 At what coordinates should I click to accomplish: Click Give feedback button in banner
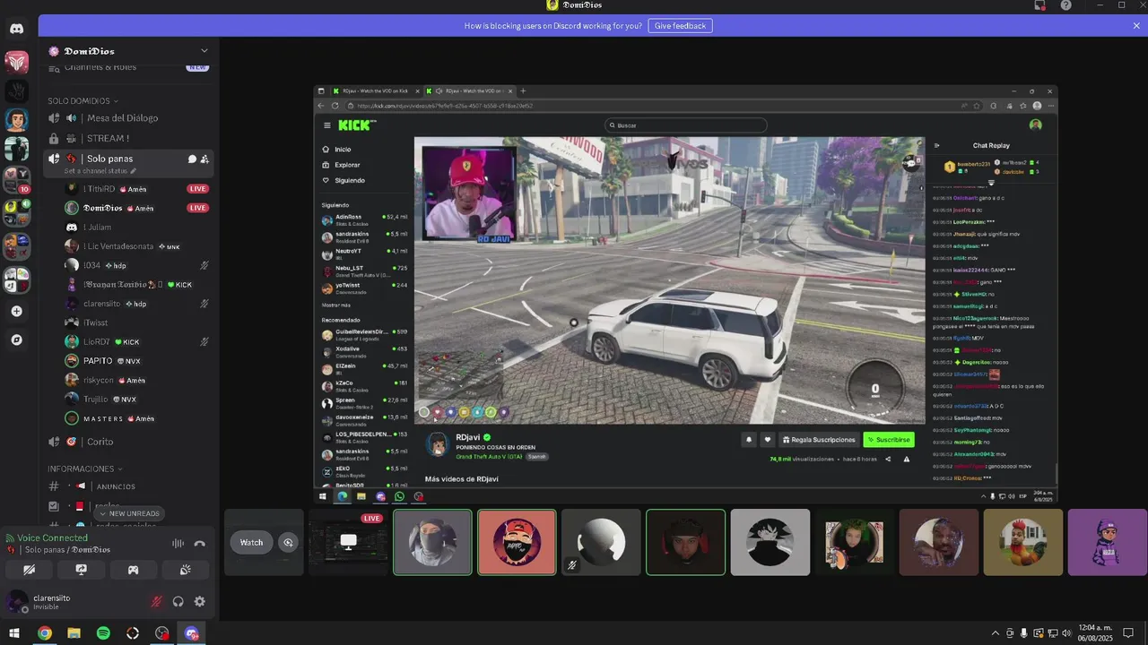point(680,26)
